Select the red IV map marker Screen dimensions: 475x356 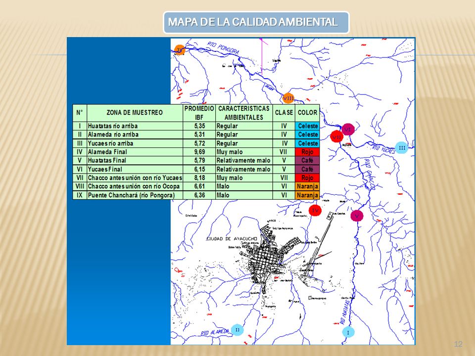(315, 210)
